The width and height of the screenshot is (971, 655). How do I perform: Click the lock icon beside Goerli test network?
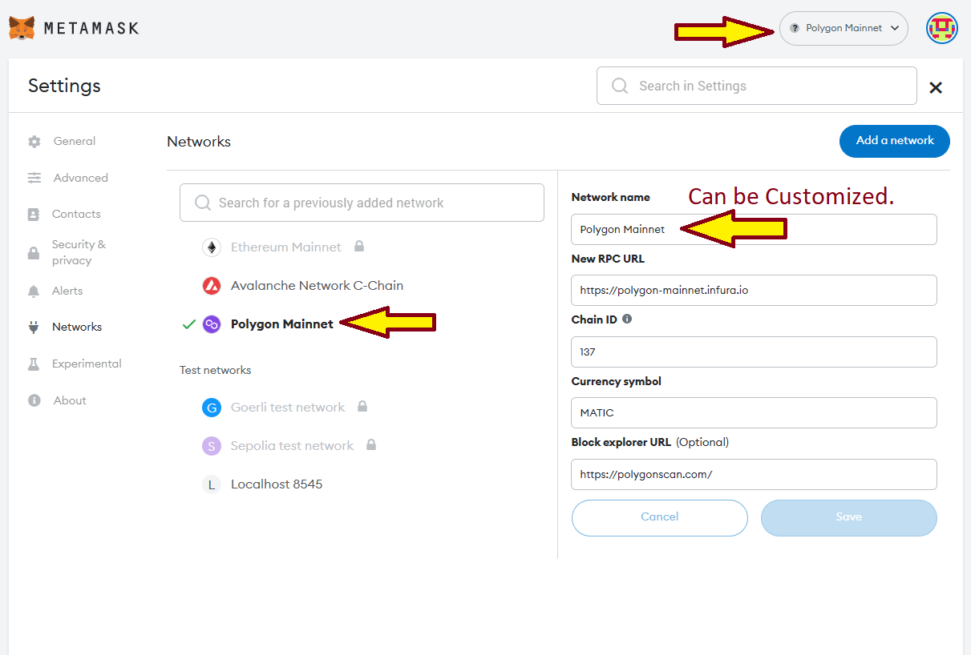[362, 406]
